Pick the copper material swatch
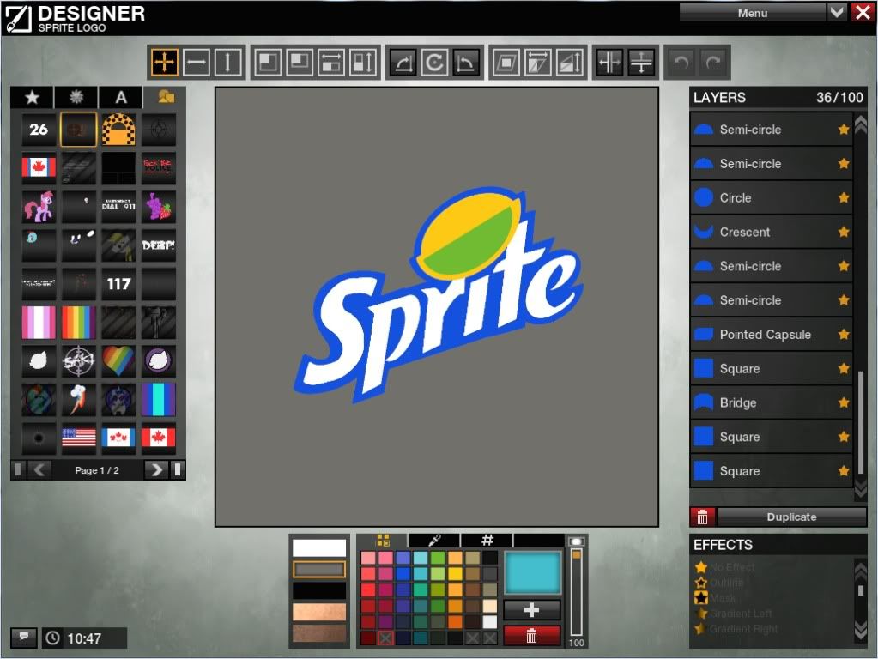The image size is (878, 659). [319, 612]
